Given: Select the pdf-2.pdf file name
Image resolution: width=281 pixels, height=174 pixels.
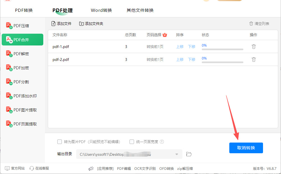Looking at the screenshot, I should point(61,59).
